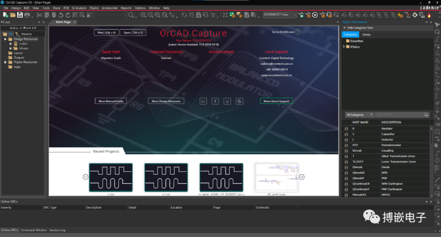The height and width of the screenshot is (237, 441).
Task: Click the Edit Simulation Profile icon
Action: coord(308,15)
